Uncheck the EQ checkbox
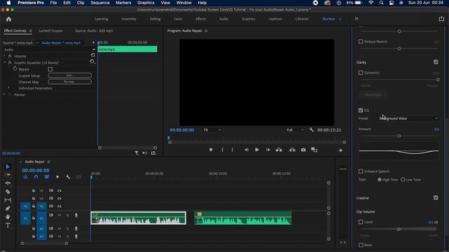 361,111
